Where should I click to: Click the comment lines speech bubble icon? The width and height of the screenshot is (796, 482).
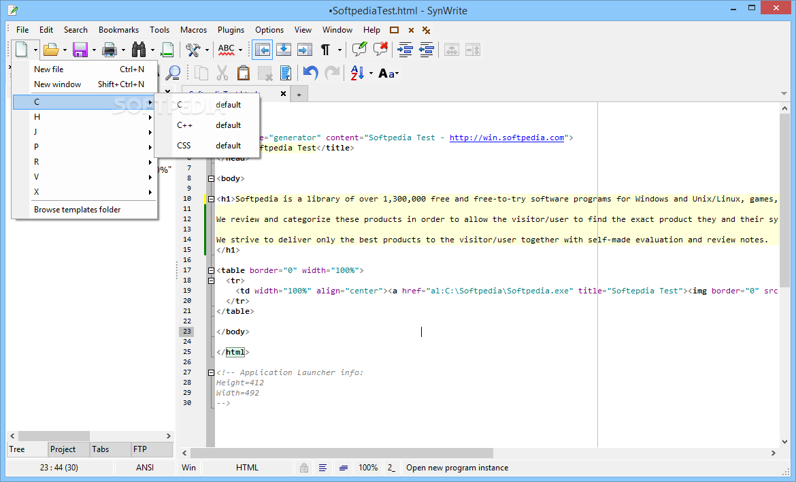[x=359, y=49]
